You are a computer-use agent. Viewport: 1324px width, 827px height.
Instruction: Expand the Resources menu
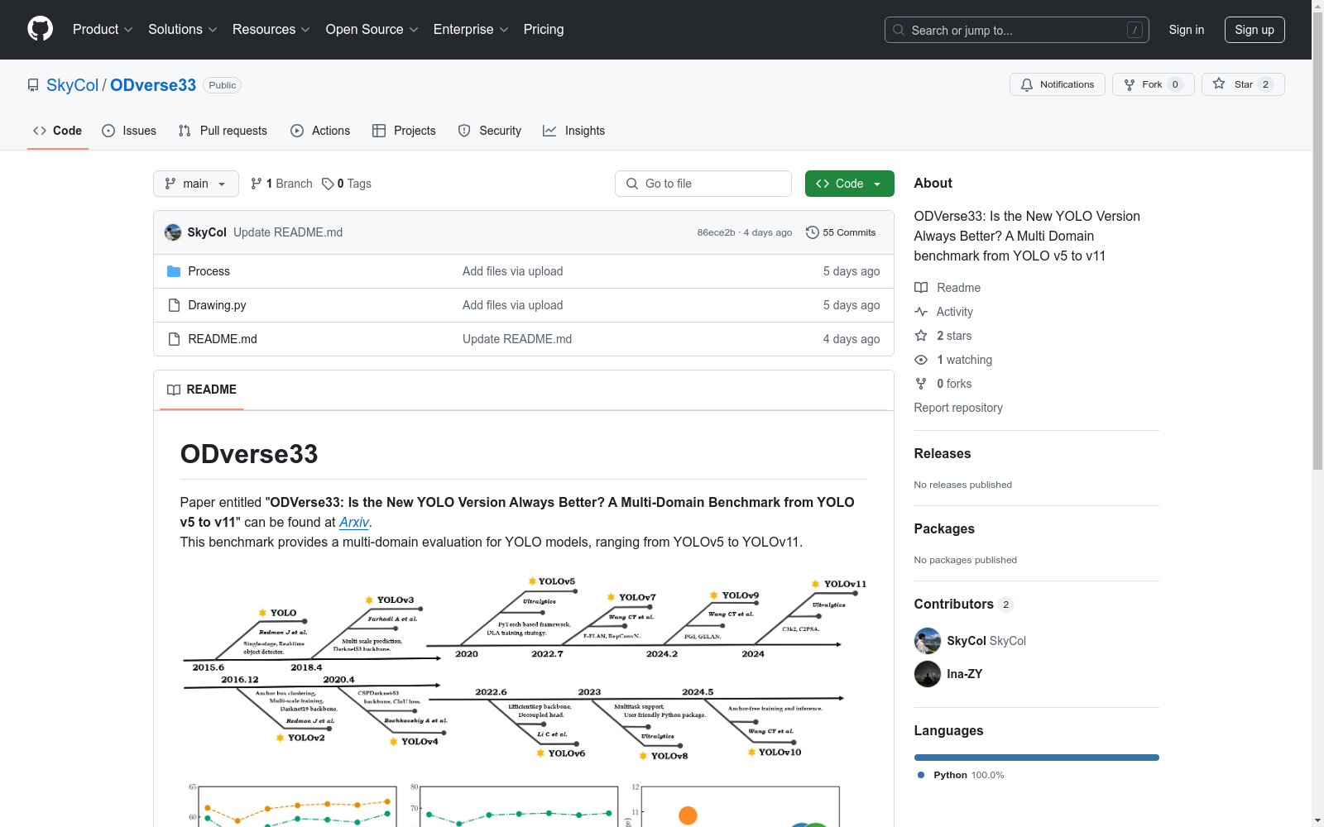tap(271, 30)
